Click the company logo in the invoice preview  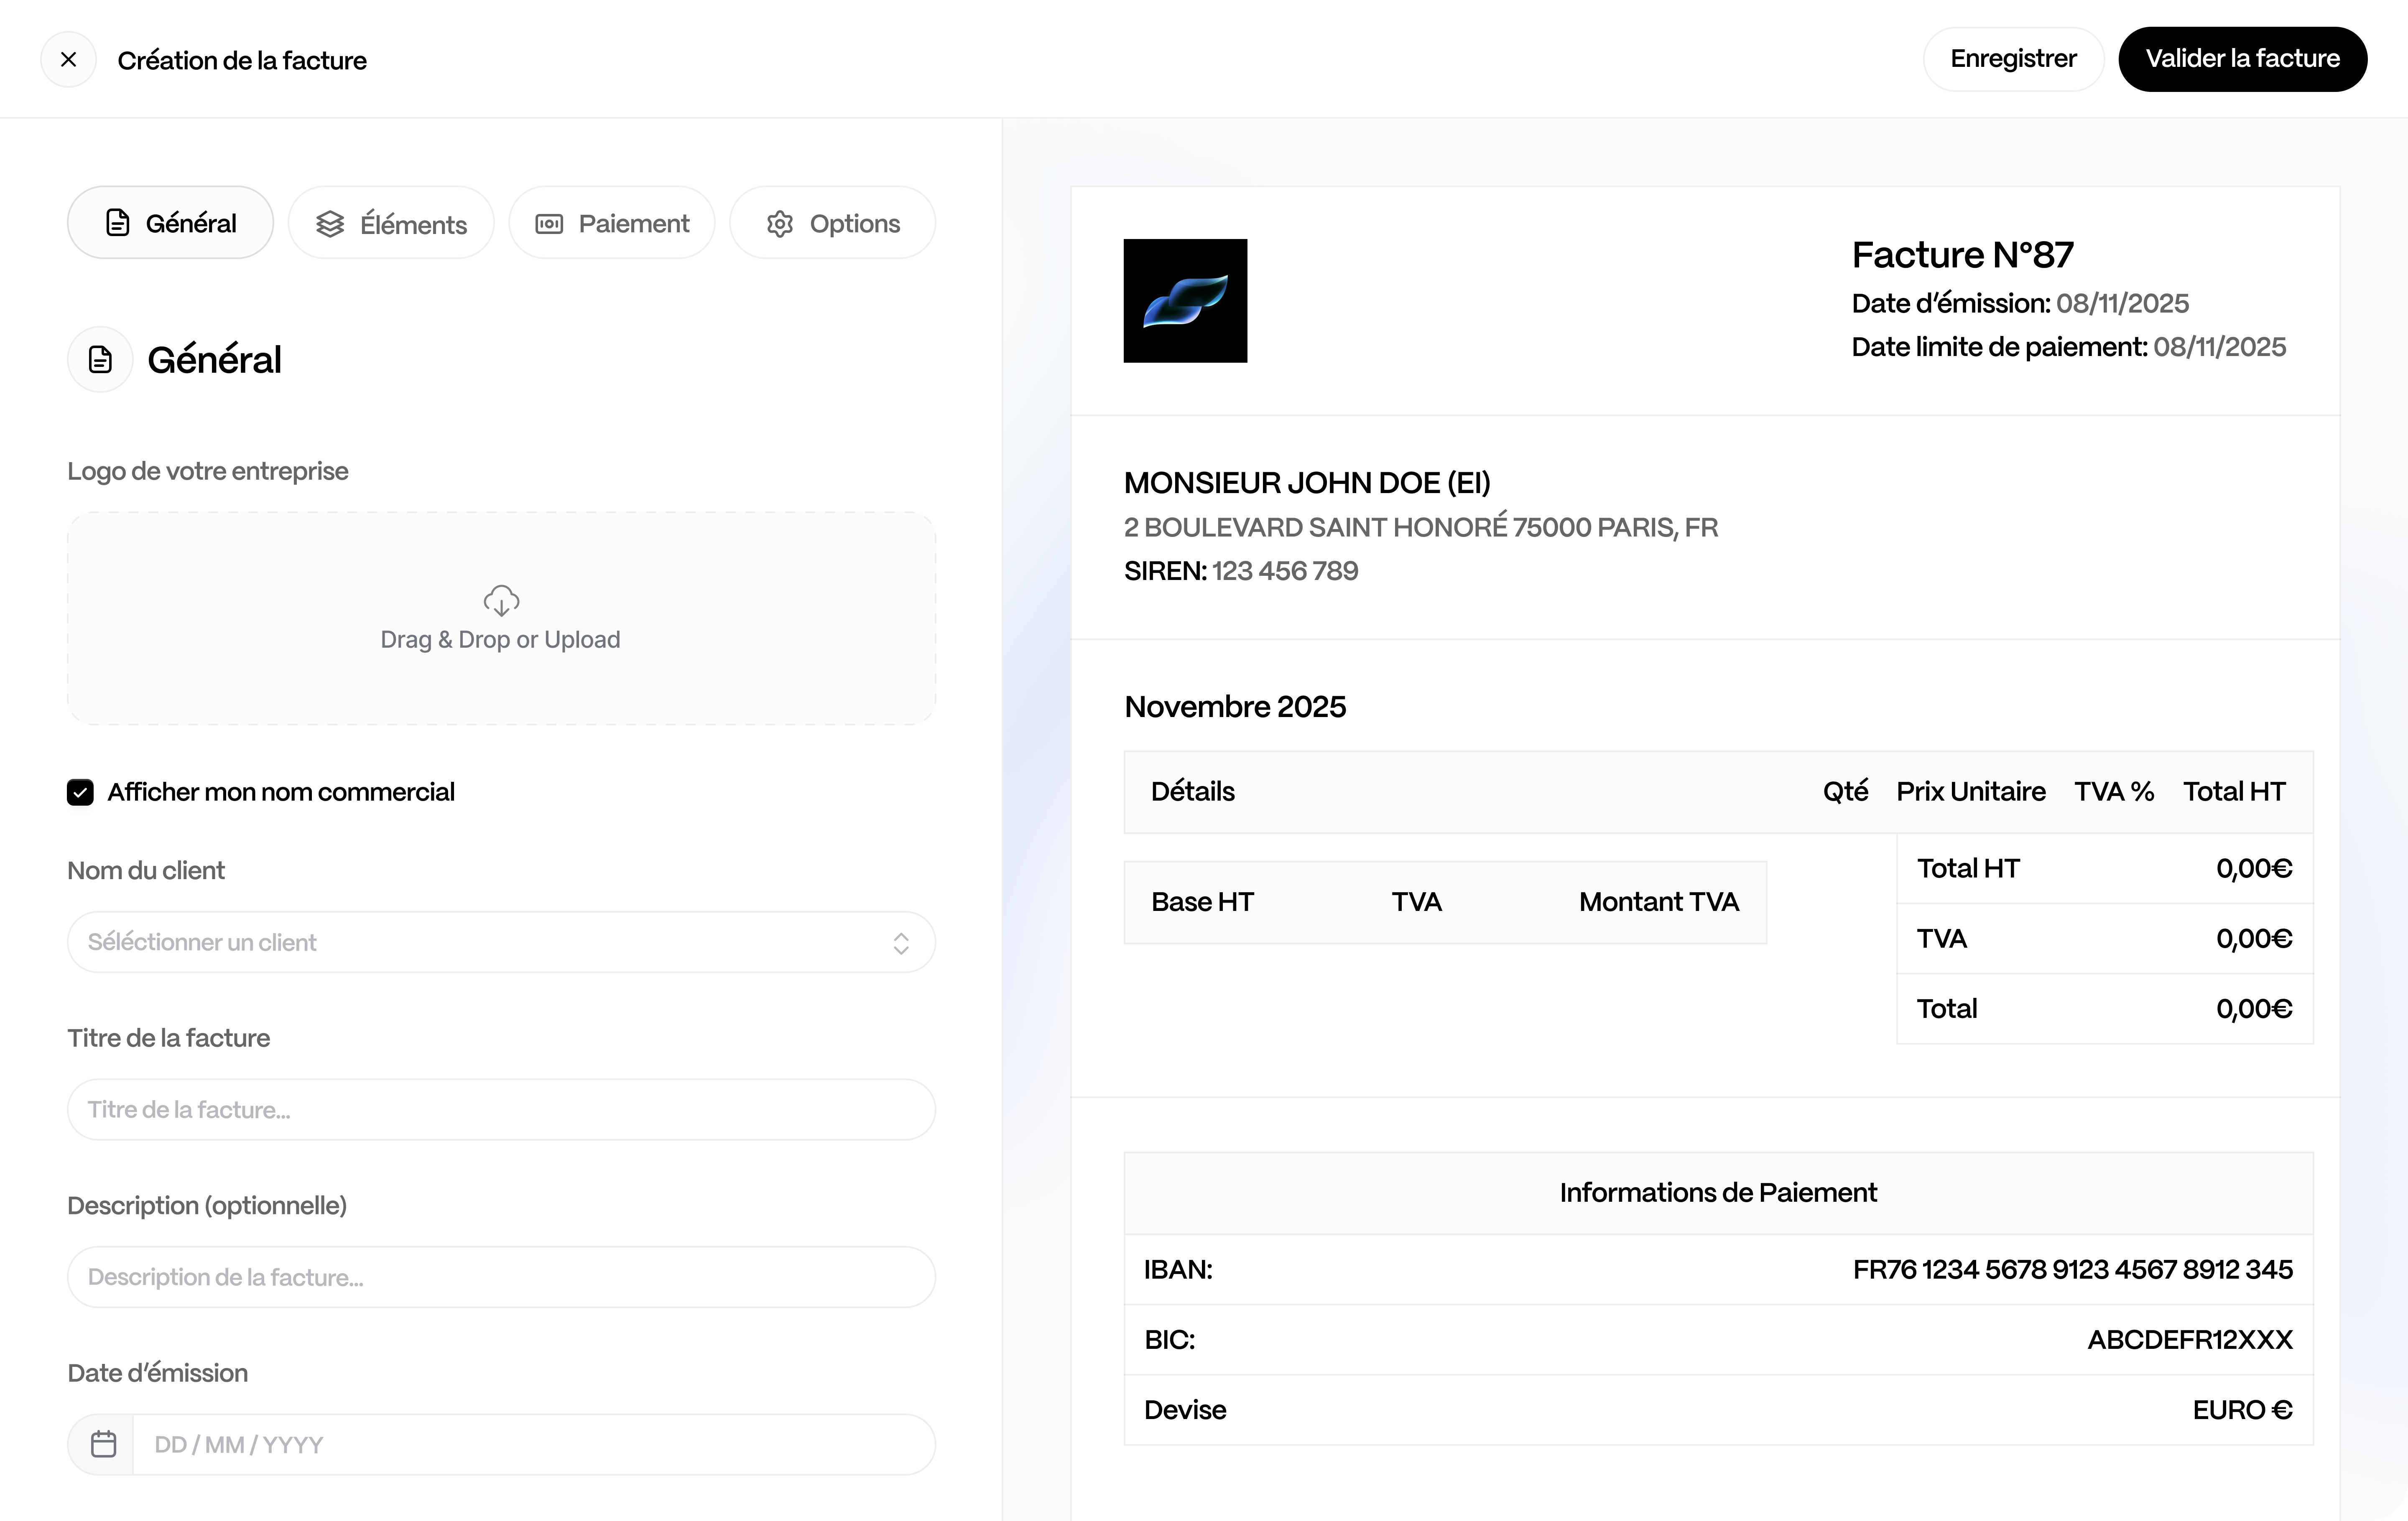click(x=1185, y=301)
